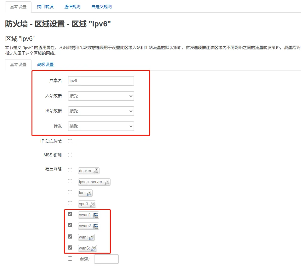The width and height of the screenshot is (306, 270).
Task: Check the vpn0 network checkbox
Action: point(70,203)
